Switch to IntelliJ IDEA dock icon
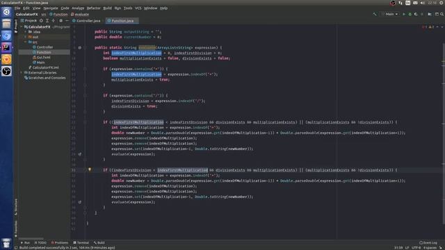Image resolution: width=445 pixels, height=250 pixels. tap(6, 47)
